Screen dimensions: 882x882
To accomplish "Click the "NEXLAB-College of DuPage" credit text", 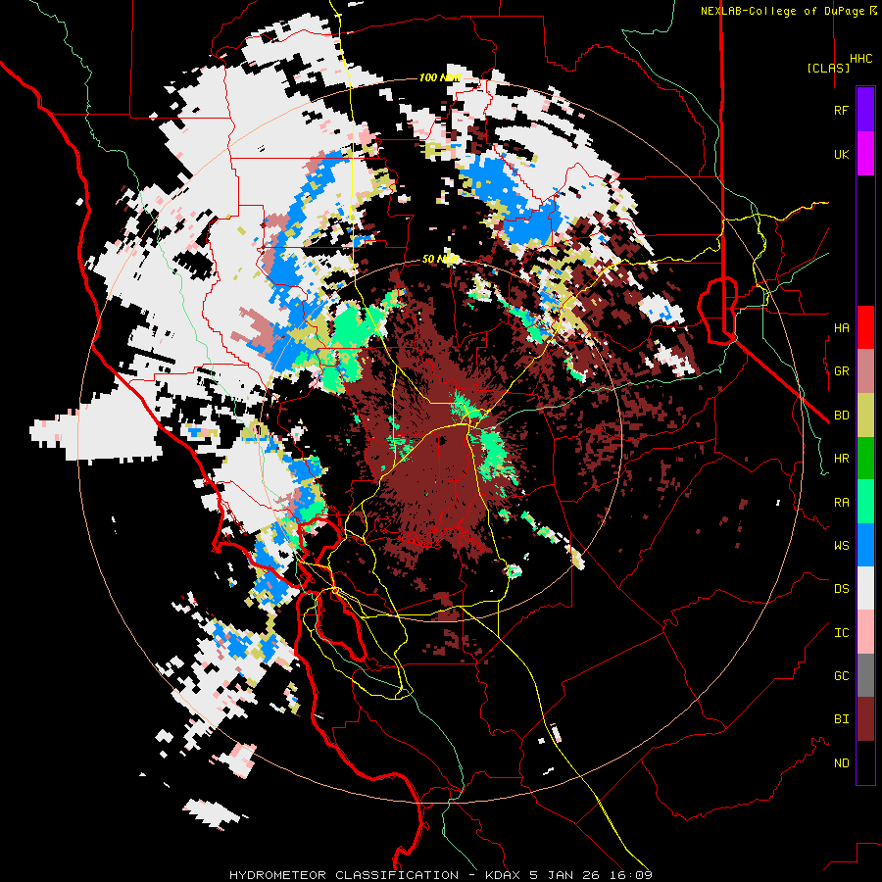I will [782, 11].
